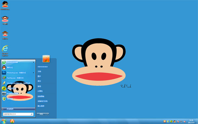Open the 计算机 monkey icon on the desktop

tap(5, 20)
